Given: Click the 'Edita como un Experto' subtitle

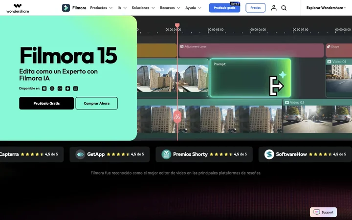Looking at the screenshot, I should click(58, 75).
